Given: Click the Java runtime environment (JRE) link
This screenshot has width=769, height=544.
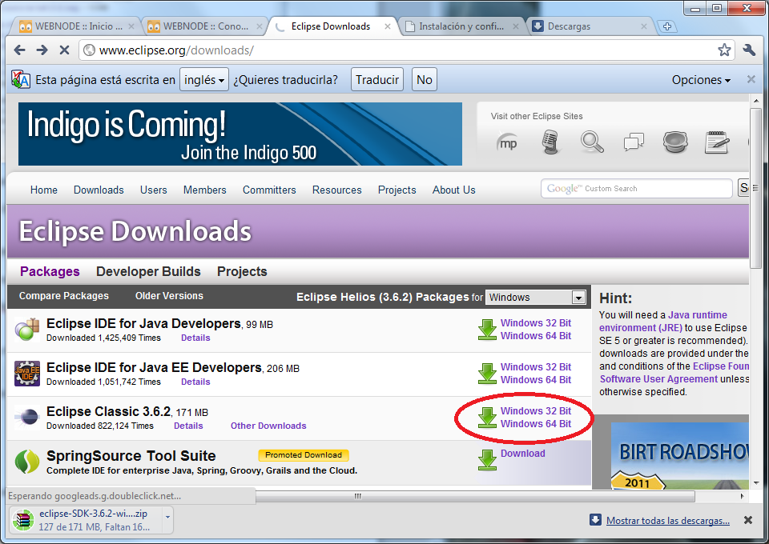Looking at the screenshot, I should pos(663,322).
